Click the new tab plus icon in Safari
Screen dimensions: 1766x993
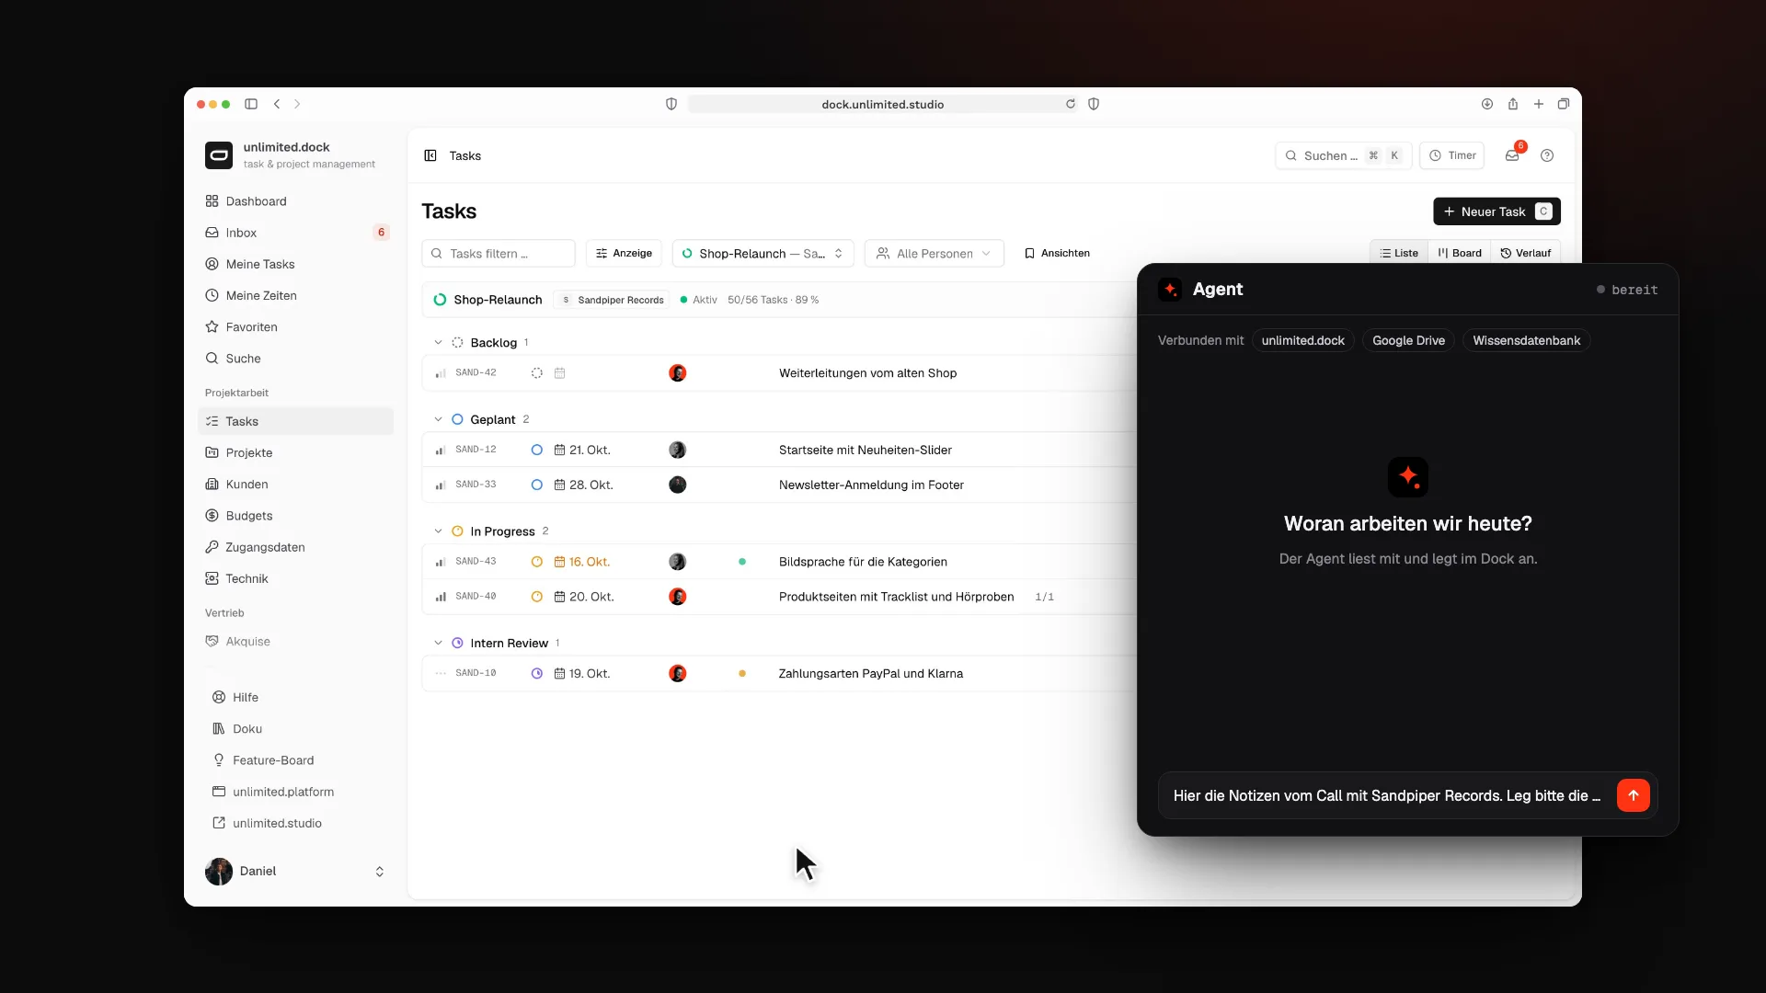click(x=1539, y=104)
